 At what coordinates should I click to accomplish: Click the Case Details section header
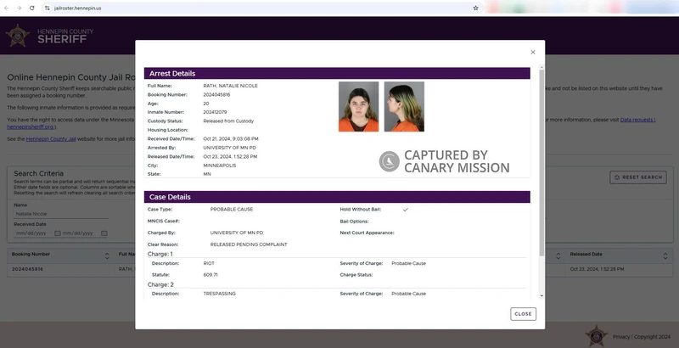pyautogui.click(x=337, y=197)
